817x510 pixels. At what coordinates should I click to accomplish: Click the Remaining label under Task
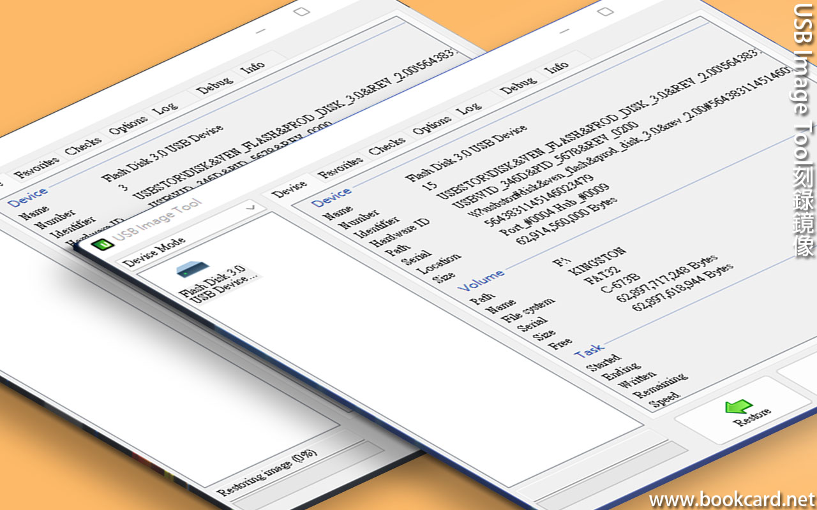pos(660,386)
